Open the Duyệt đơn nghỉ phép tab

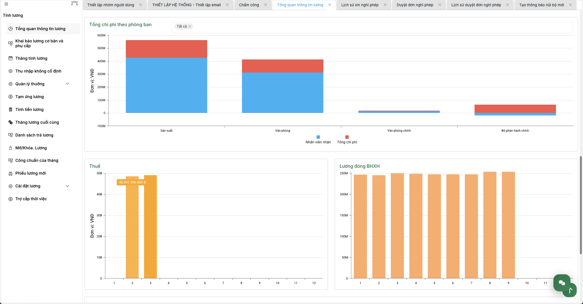pos(415,5)
